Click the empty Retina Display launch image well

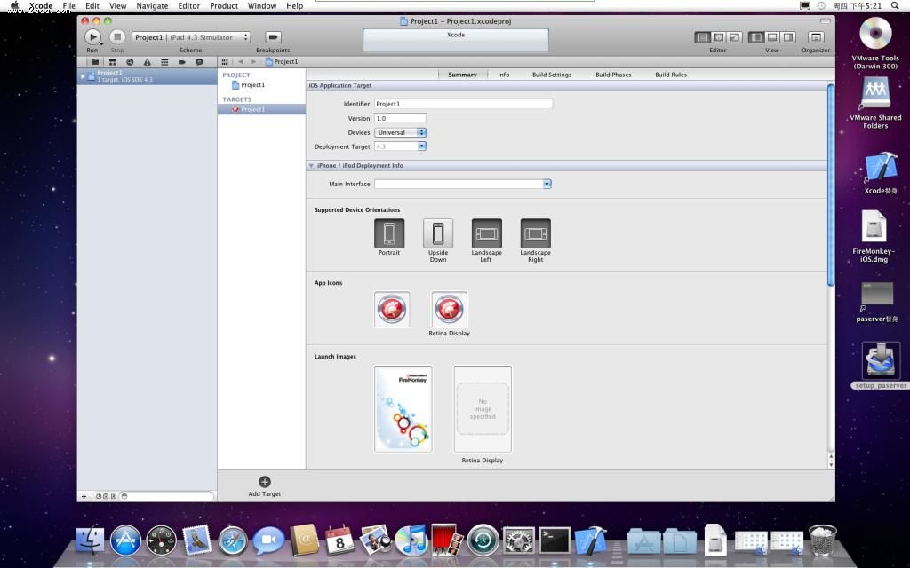[483, 408]
